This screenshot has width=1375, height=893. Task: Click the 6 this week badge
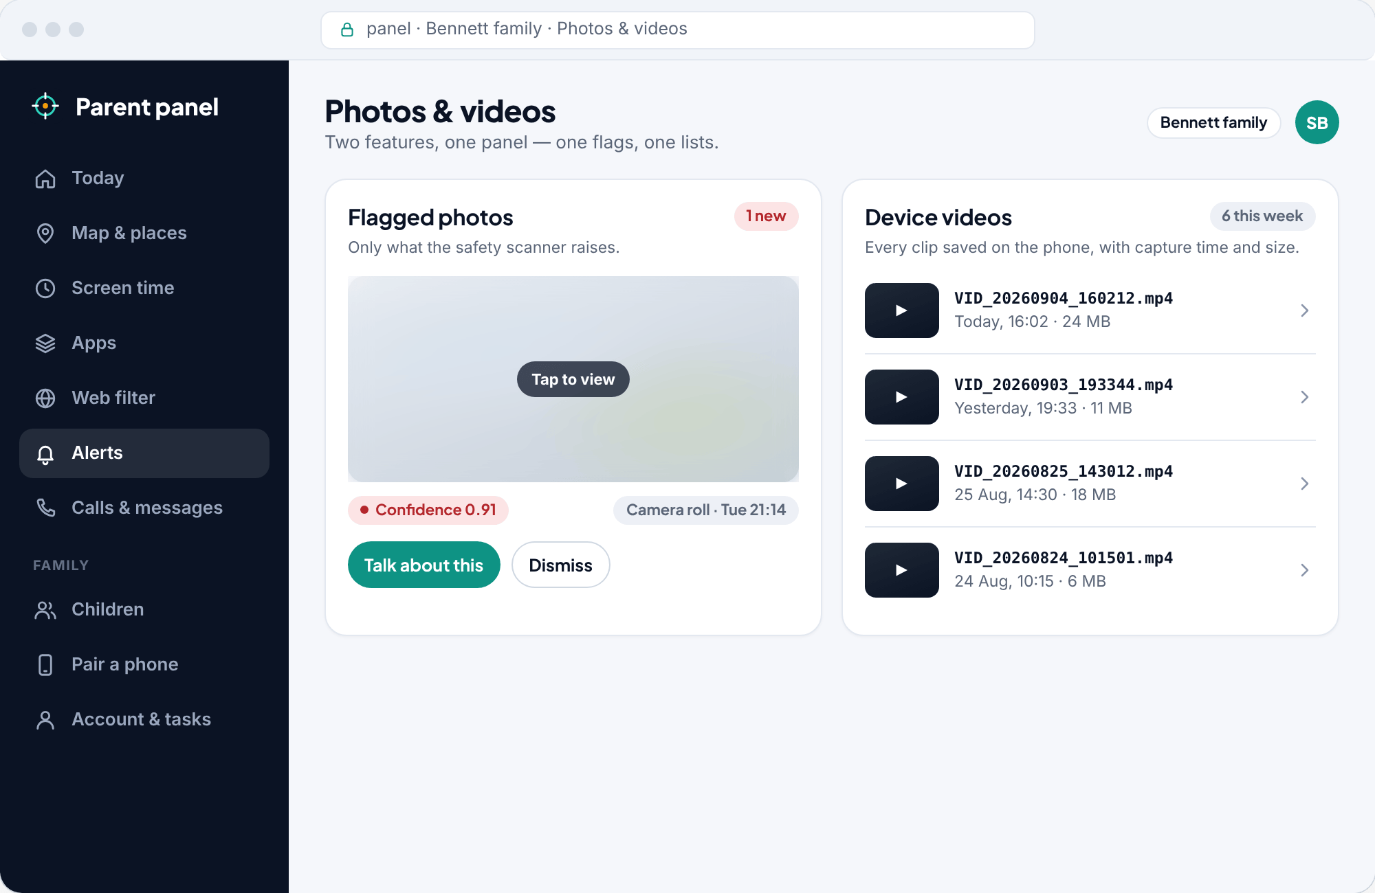point(1262,216)
